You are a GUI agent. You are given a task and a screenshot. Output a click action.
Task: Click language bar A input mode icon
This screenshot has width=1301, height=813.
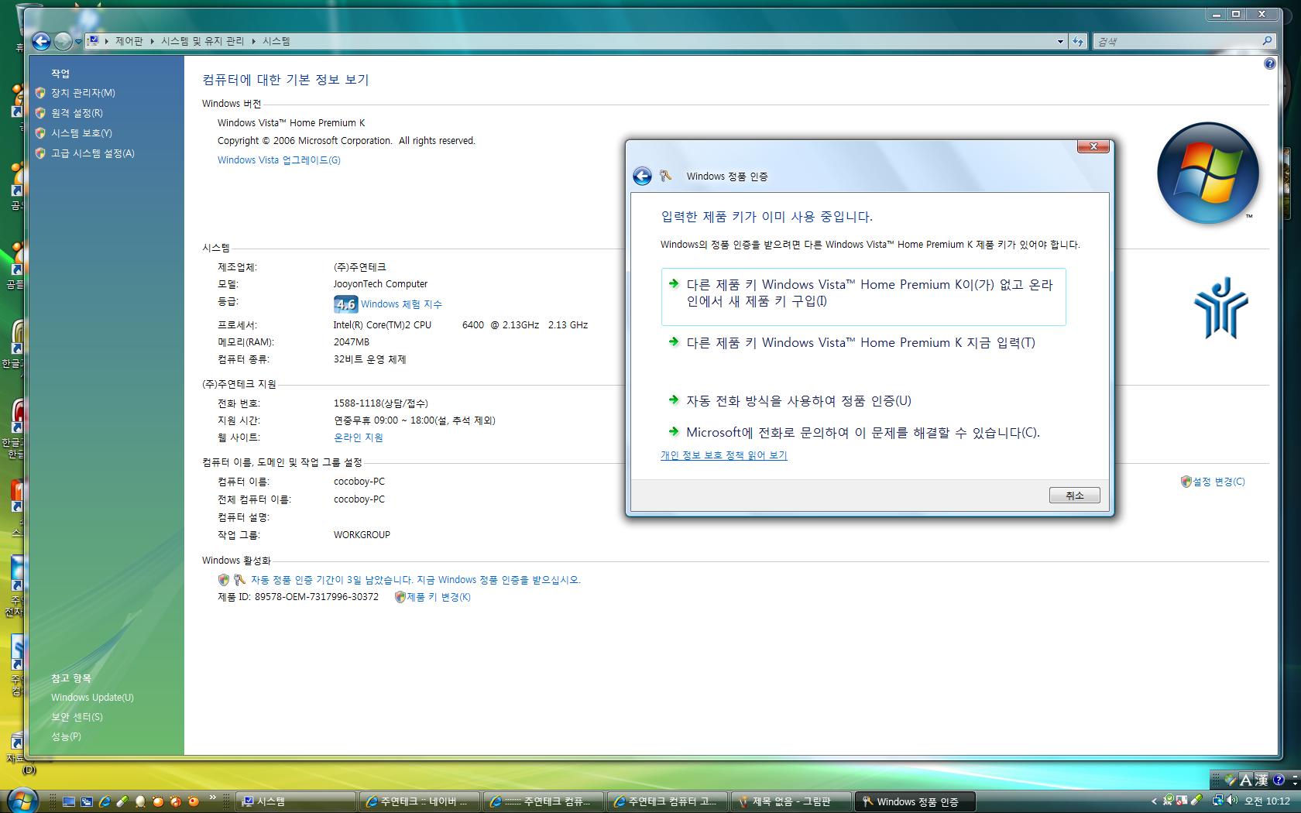[x=1245, y=780]
